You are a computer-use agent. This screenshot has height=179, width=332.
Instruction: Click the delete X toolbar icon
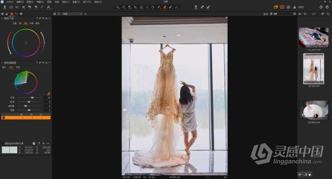pos(24,7)
